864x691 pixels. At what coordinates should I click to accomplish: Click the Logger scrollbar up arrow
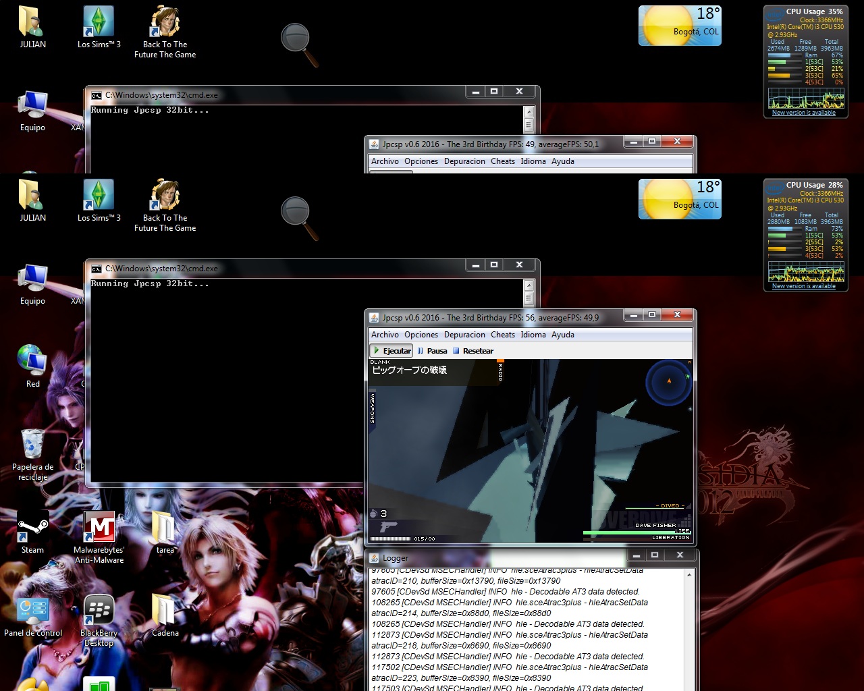pyautogui.click(x=689, y=575)
